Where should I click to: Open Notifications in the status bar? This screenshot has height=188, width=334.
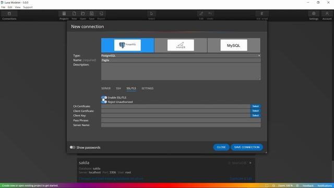325,186
